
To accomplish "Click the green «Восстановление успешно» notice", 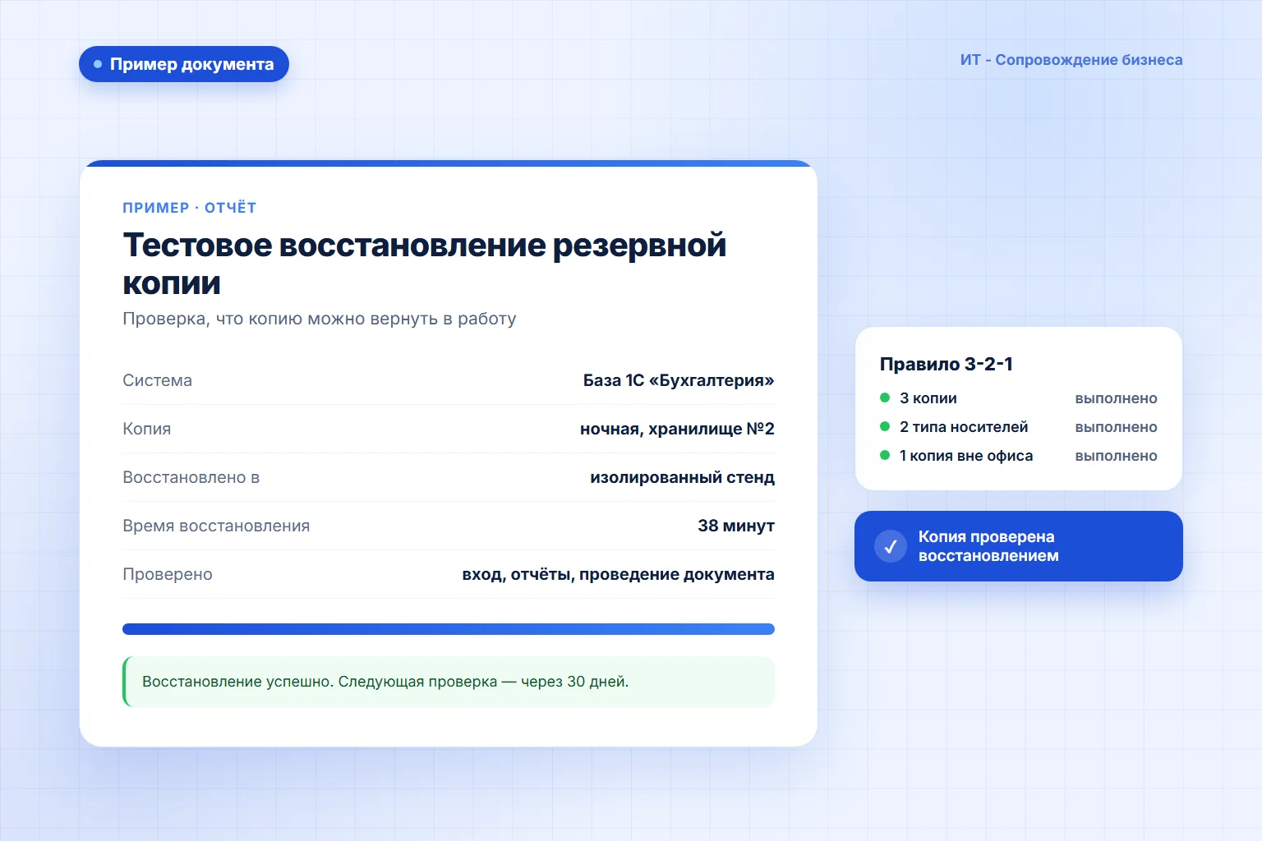I will click(449, 682).
